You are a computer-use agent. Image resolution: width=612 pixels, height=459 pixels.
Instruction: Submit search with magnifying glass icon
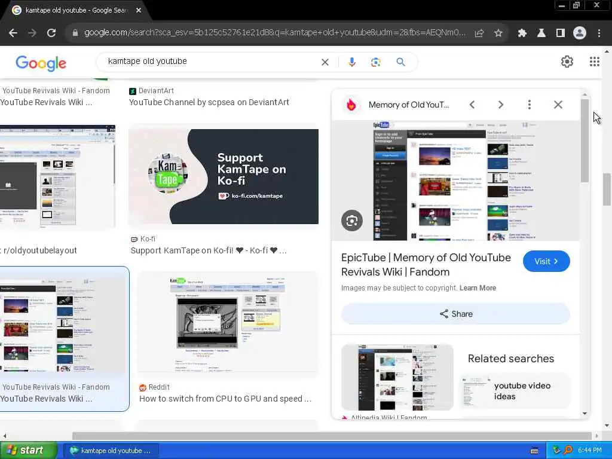[400, 62]
